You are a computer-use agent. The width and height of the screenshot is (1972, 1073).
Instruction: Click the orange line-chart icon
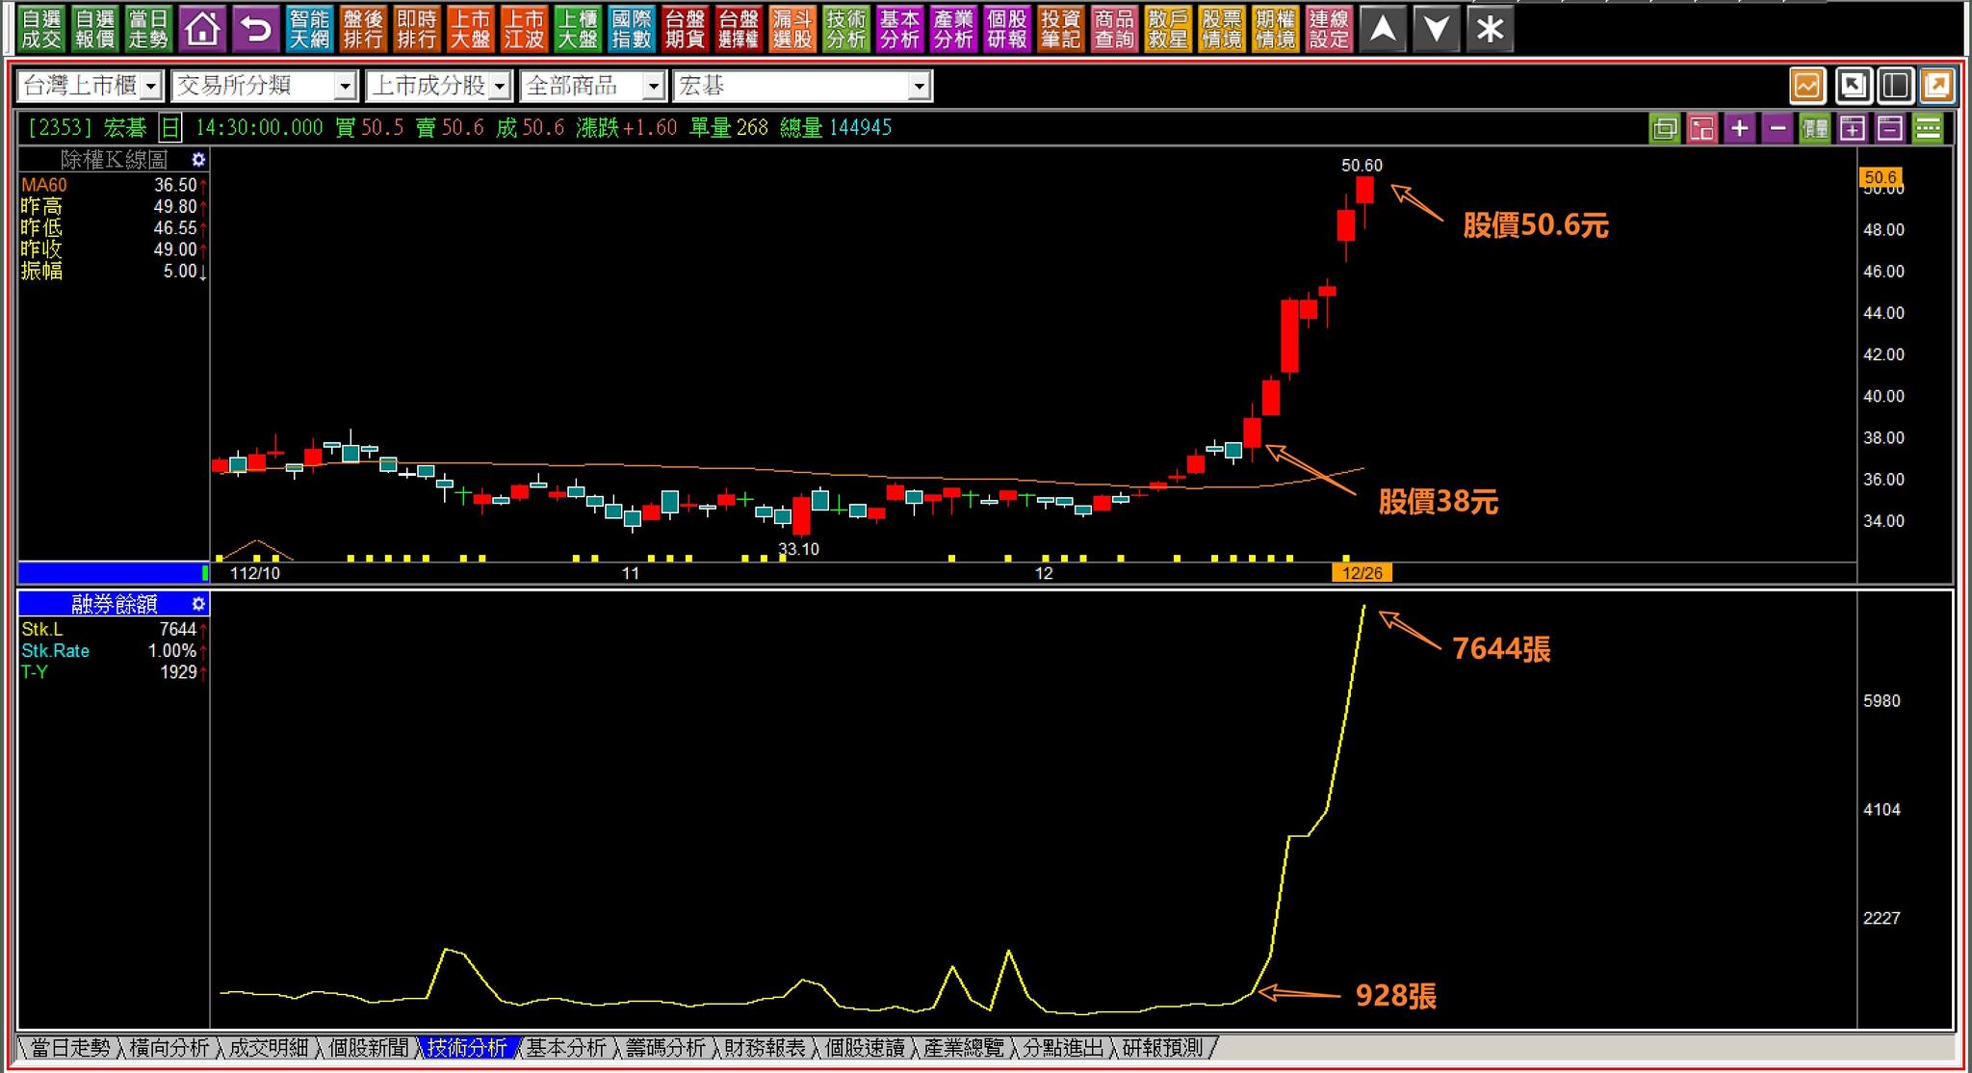[x=1807, y=86]
